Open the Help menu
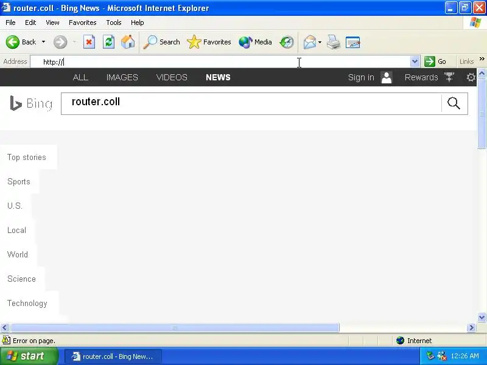This screenshot has height=365, width=487. pyautogui.click(x=137, y=23)
